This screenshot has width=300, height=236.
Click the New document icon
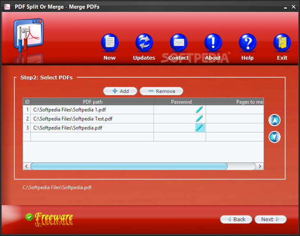(110, 43)
